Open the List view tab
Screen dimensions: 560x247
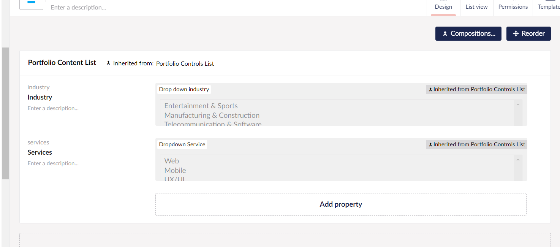(x=476, y=7)
